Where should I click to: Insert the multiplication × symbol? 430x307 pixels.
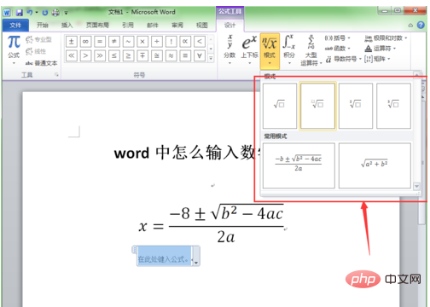(142, 42)
